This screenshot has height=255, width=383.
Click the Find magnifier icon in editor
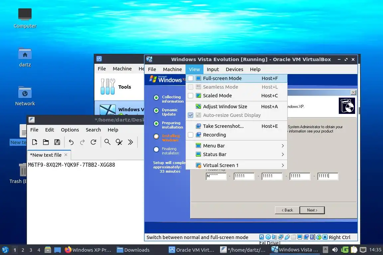107,142
